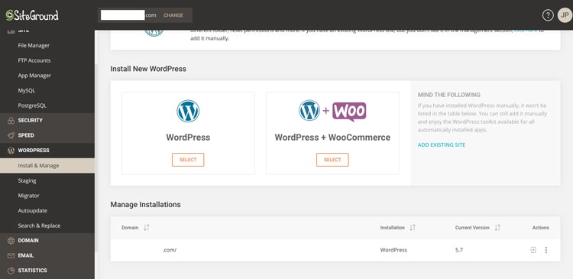Click the Actions column header
The height and width of the screenshot is (279, 573).
[540, 228]
